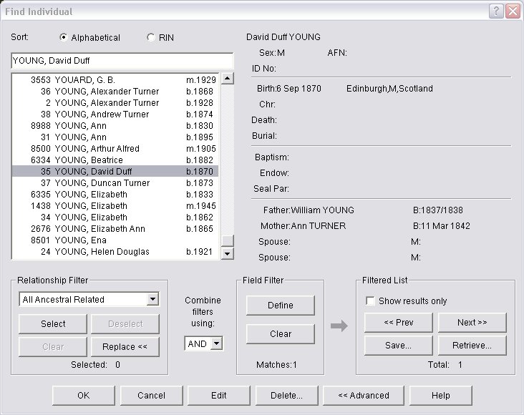Click the Delete... button

click(x=287, y=396)
